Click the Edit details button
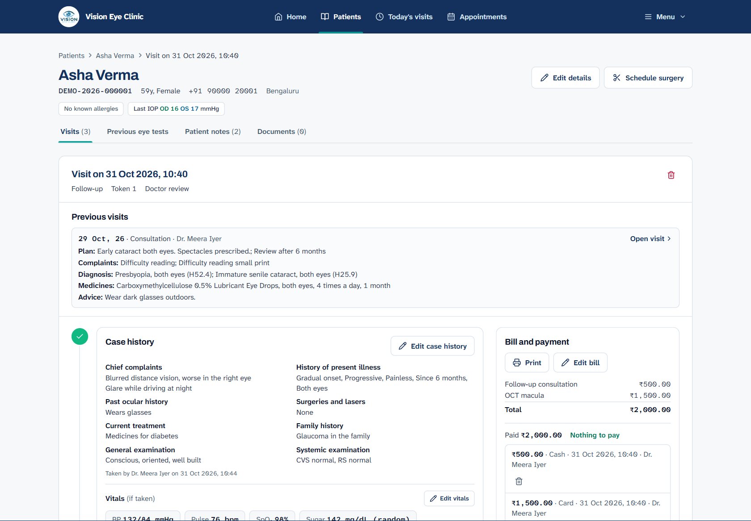751x521 pixels. coord(565,78)
